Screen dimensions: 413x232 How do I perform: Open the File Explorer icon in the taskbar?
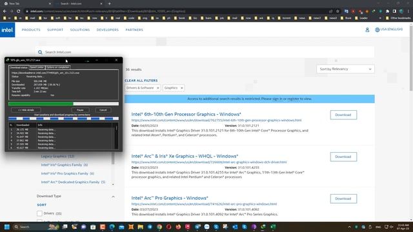pos(141,227)
